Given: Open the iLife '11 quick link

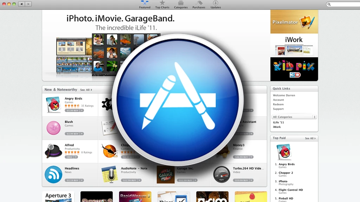Looking at the screenshot, I should click(278, 122).
